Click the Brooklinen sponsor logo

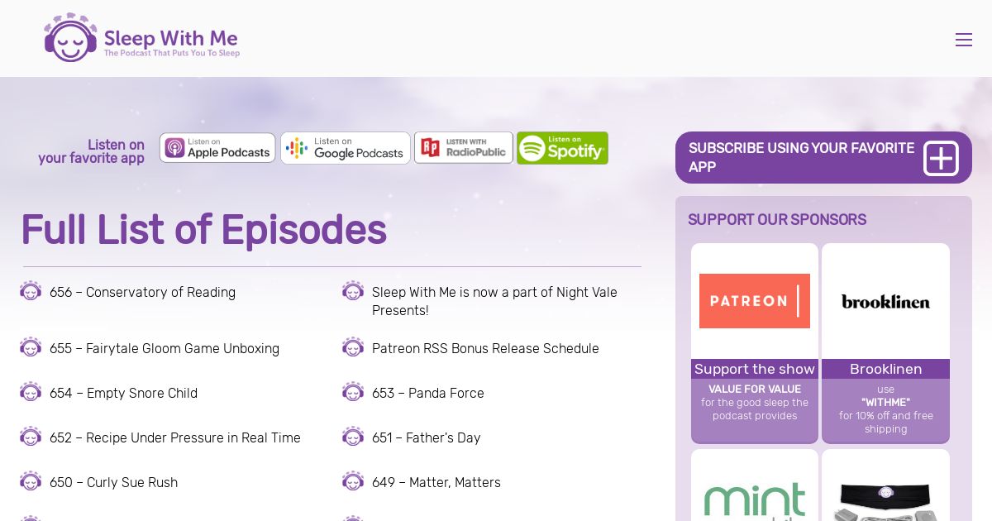point(885,301)
